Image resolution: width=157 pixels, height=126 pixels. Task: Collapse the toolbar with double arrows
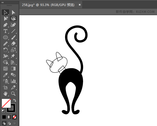[x=3, y=3]
